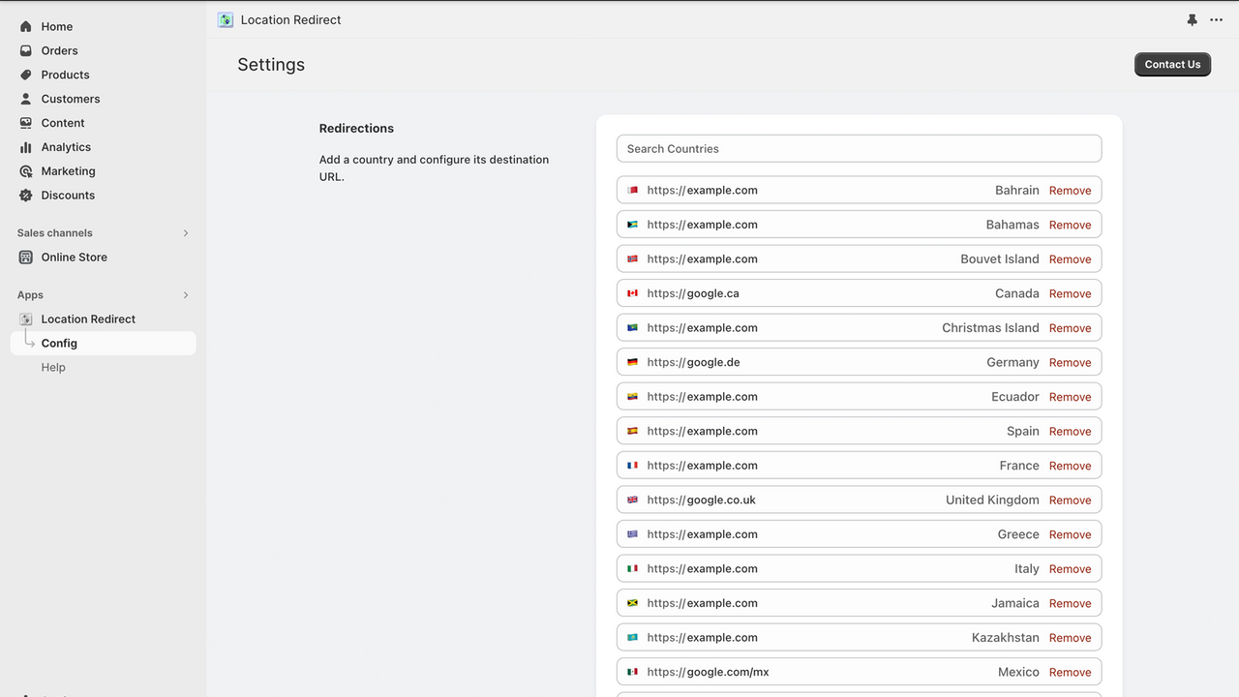
Task: Select Config under Location Redirect
Action: click(x=103, y=344)
